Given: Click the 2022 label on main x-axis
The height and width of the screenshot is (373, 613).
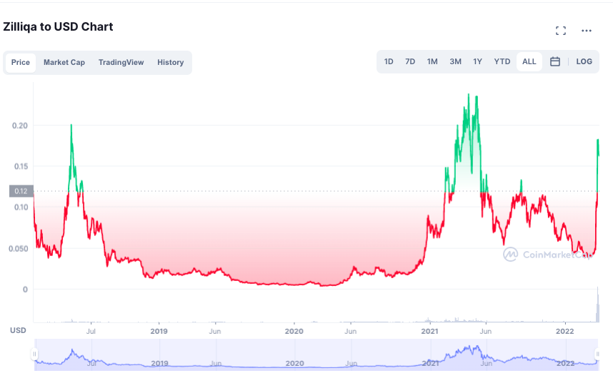Looking at the screenshot, I should (565, 331).
